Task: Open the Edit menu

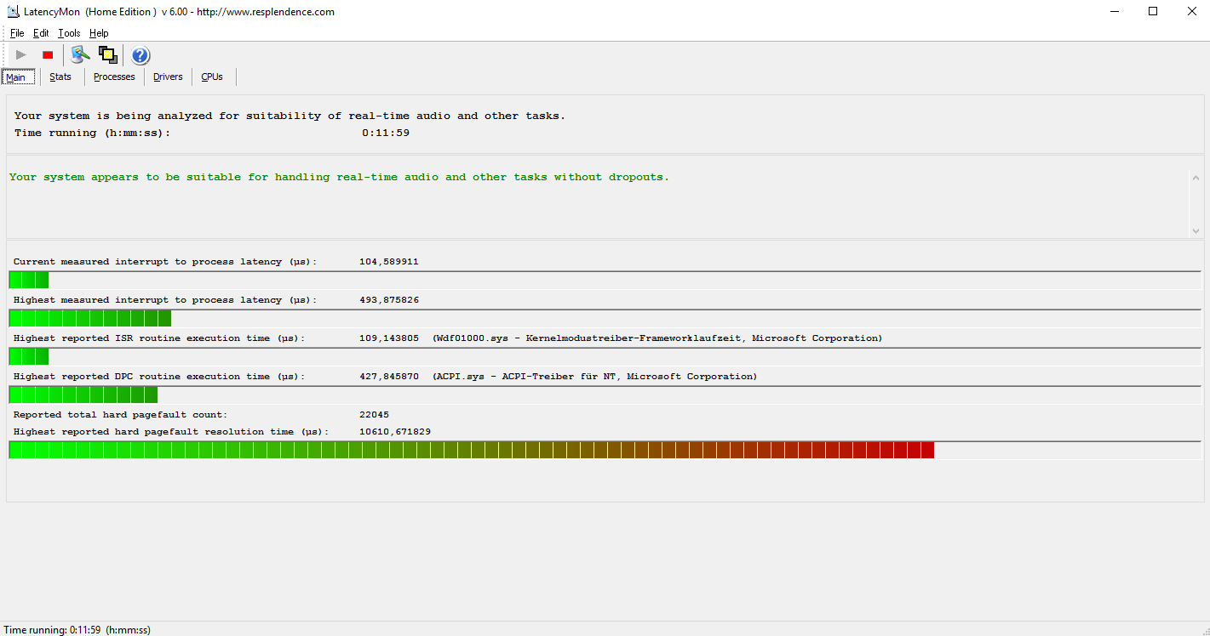Action: point(41,33)
